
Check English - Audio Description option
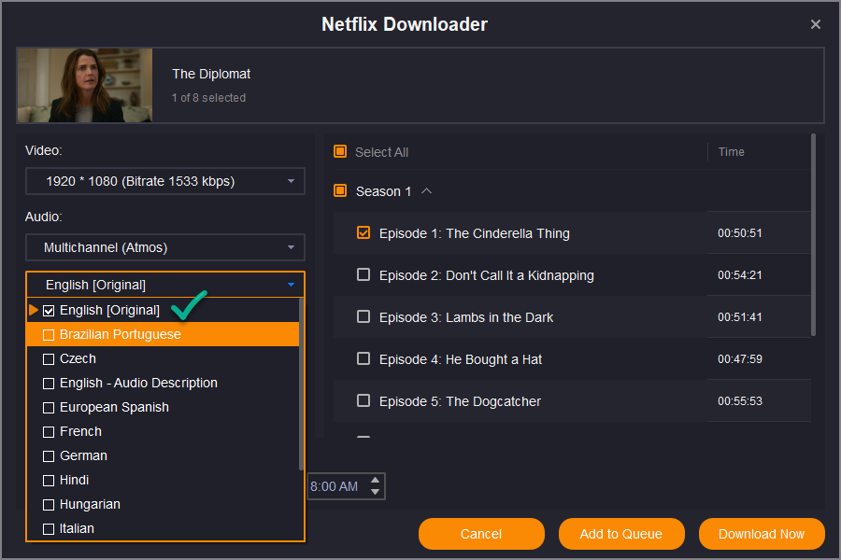click(x=49, y=384)
